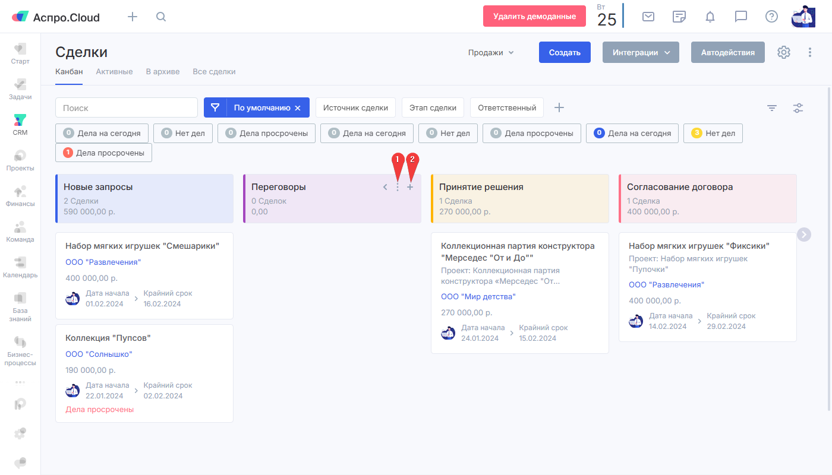Switch to Все сделки tab
Screen dimensions: 832x475
[214, 71]
